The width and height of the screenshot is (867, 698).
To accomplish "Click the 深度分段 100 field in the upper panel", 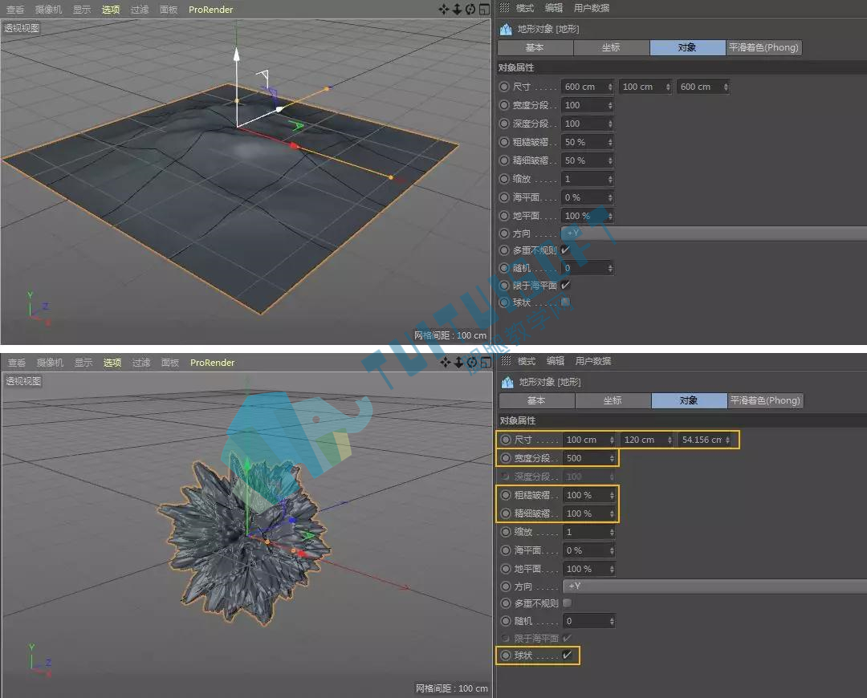I will coord(587,124).
